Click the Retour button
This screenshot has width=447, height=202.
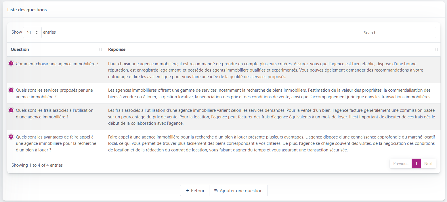(195, 191)
